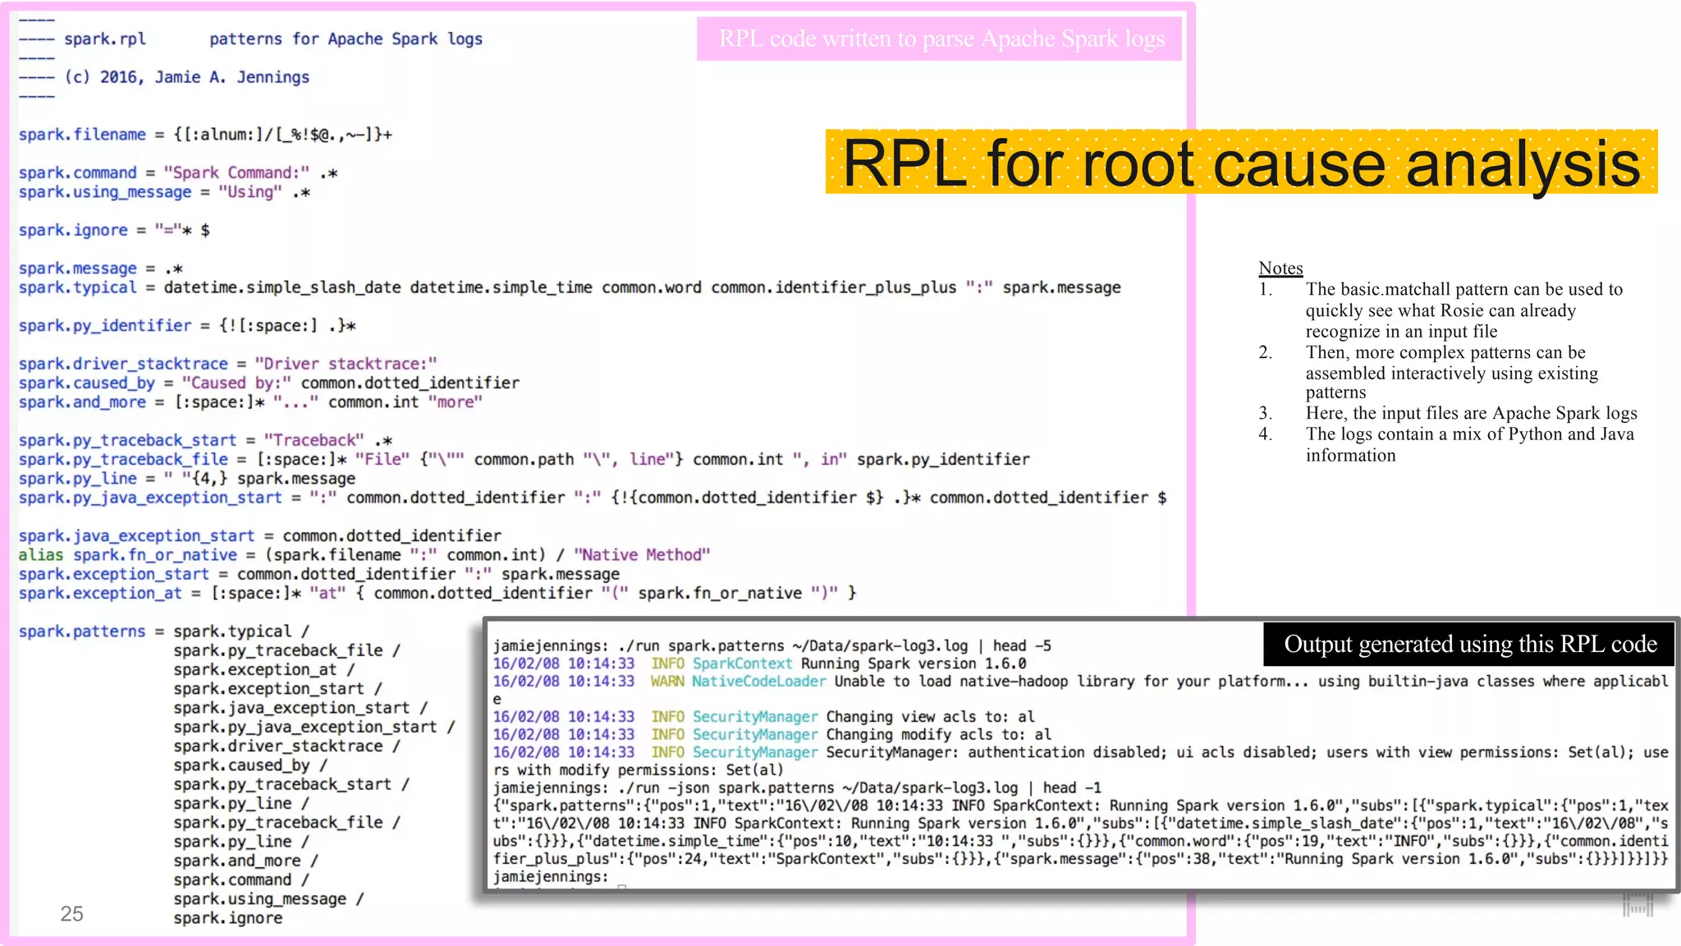This screenshot has height=946, width=1681.
Task: Click the 'spark.message = .*' line
Action: click(100, 269)
